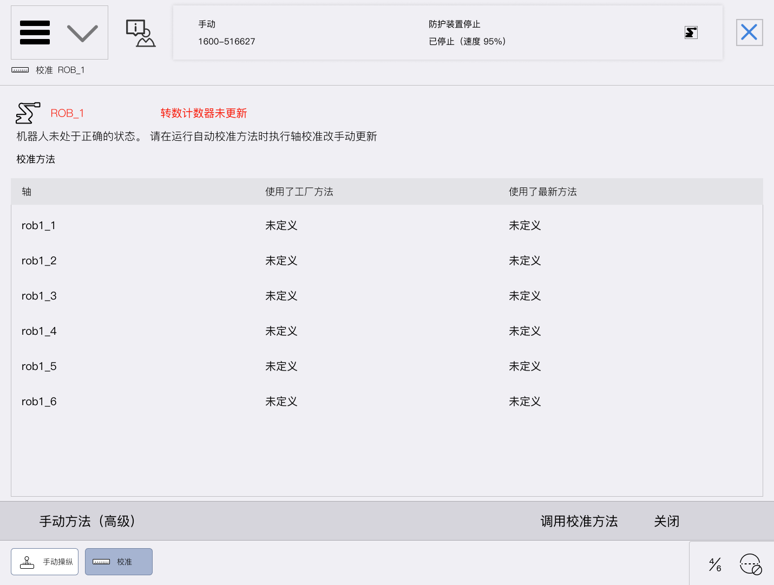Open 手动方法 (高级) manual method menu
This screenshot has height=585, width=774.
[x=88, y=521]
